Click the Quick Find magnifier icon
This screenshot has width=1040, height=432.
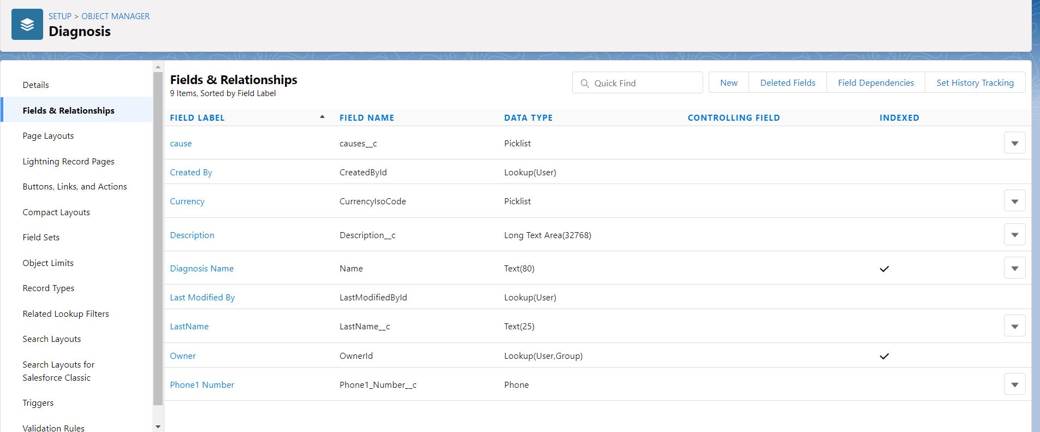[585, 84]
